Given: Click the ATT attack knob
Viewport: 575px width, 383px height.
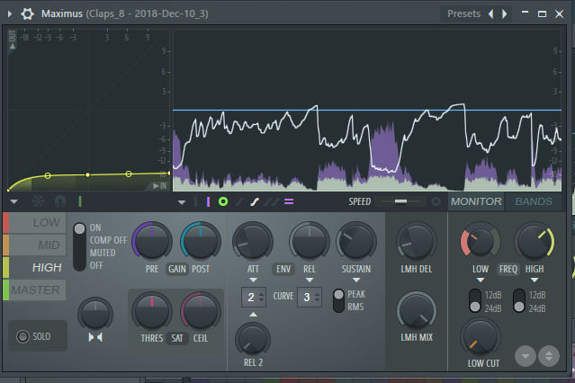Looking at the screenshot, I should 252,241.
